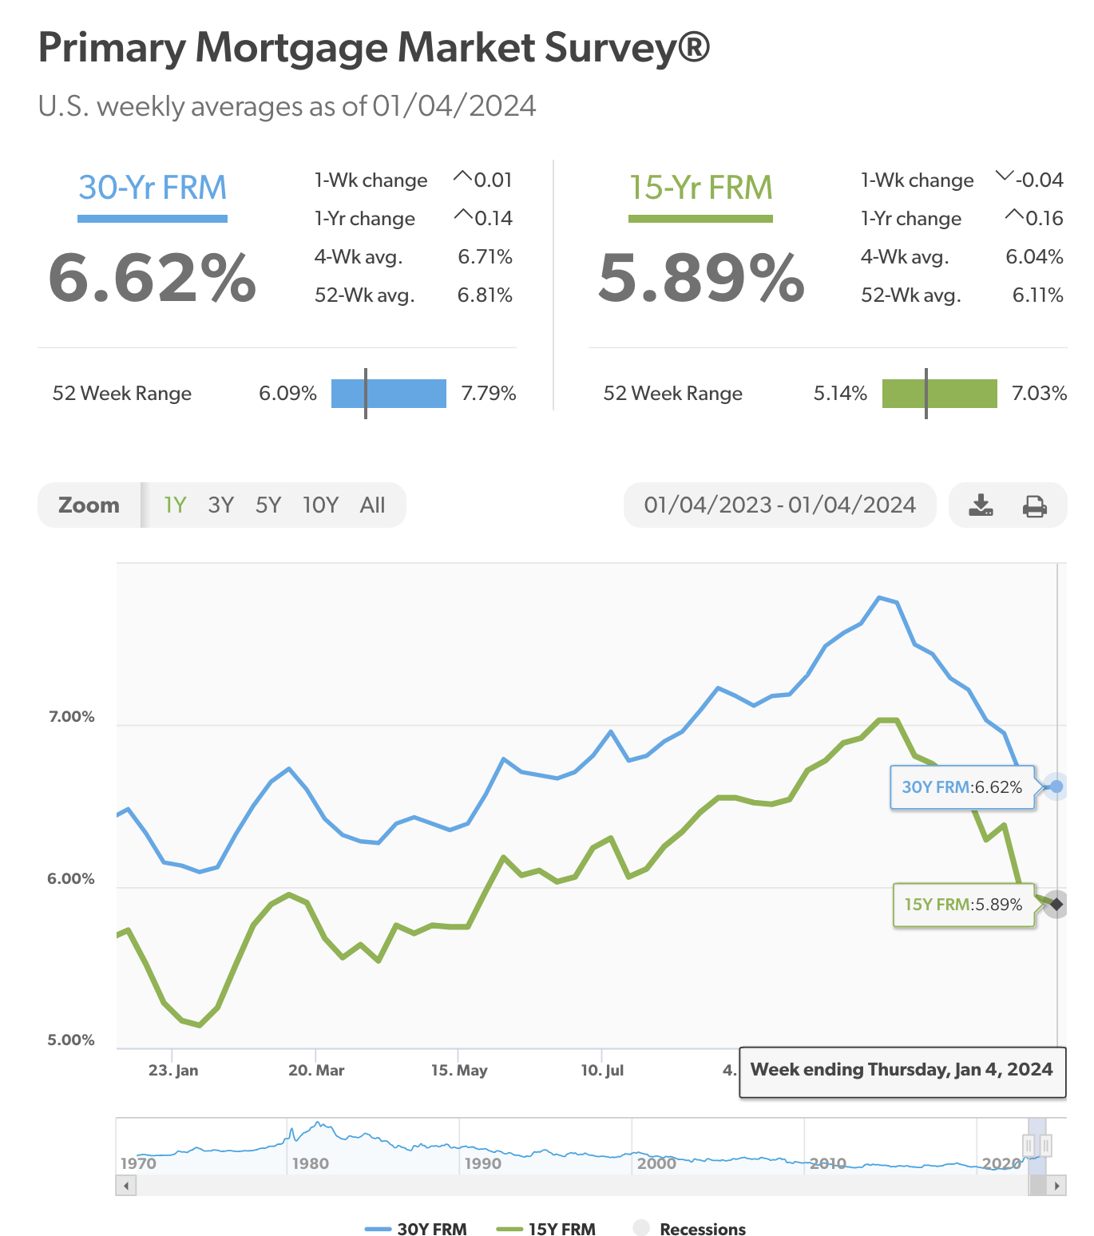Image resolution: width=1094 pixels, height=1236 pixels.
Task: Toggle the 30Y FRM legend series
Action: (415, 1228)
